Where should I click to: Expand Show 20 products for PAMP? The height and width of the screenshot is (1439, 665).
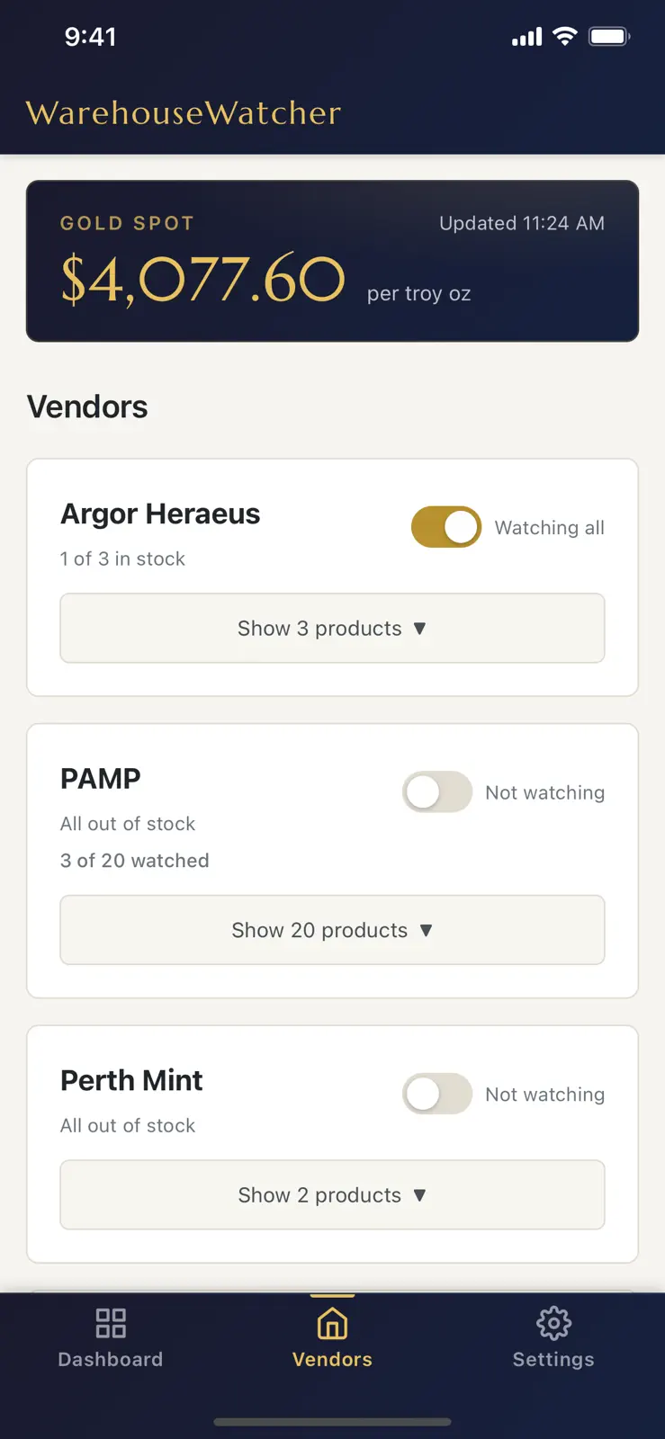tap(332, 930)
